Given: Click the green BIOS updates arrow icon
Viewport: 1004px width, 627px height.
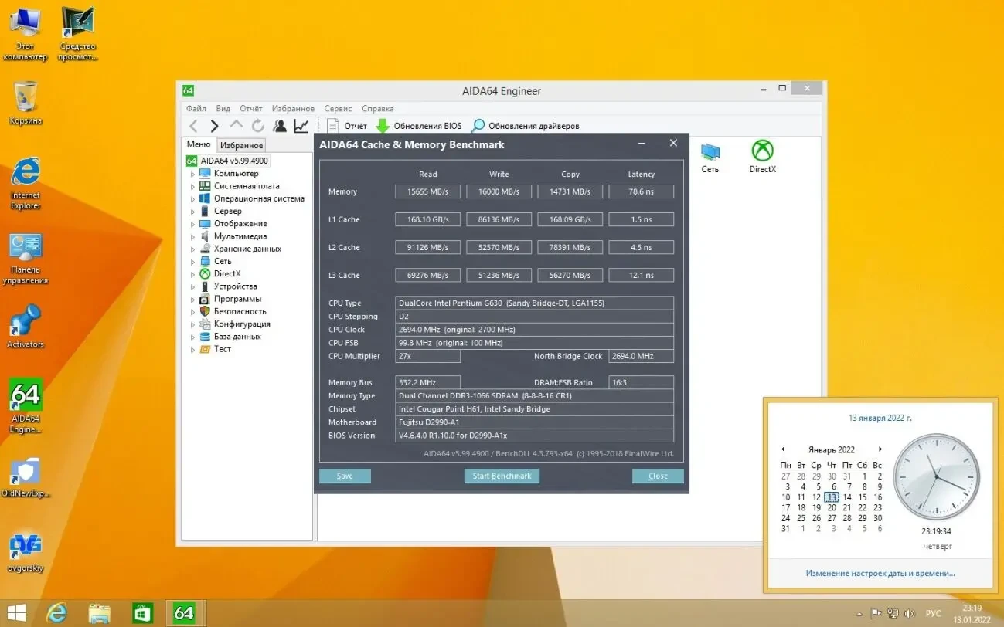Looking at the screenshot, I should point(383,126).
